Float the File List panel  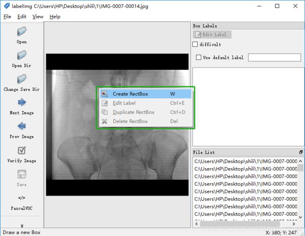[x=301, y=152]
